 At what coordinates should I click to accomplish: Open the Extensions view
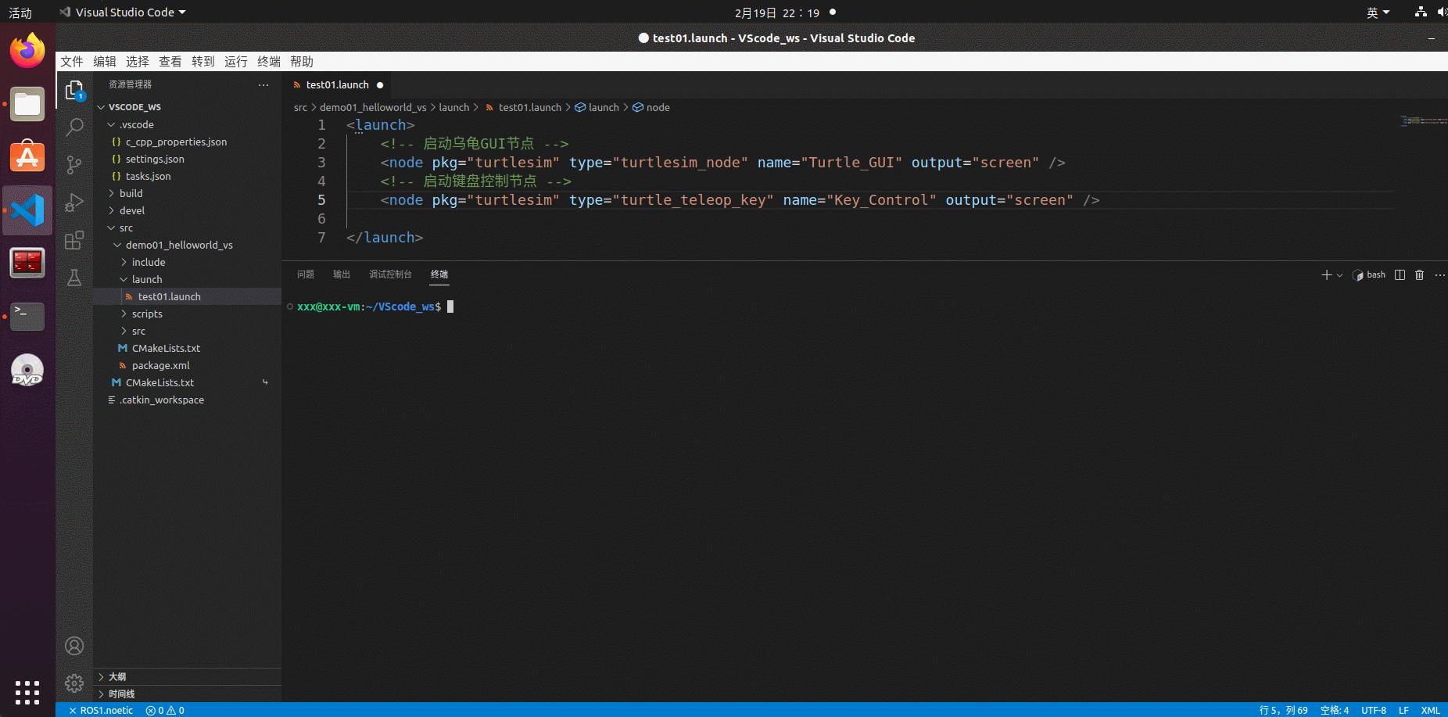point(74,240)
